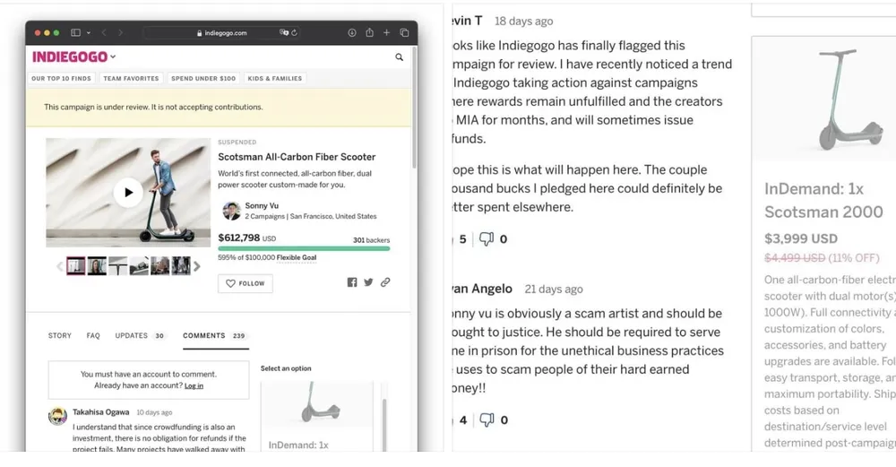The image size is (896, 467).
Task: Open a new tab with plus icon
Action: point(387,33)
